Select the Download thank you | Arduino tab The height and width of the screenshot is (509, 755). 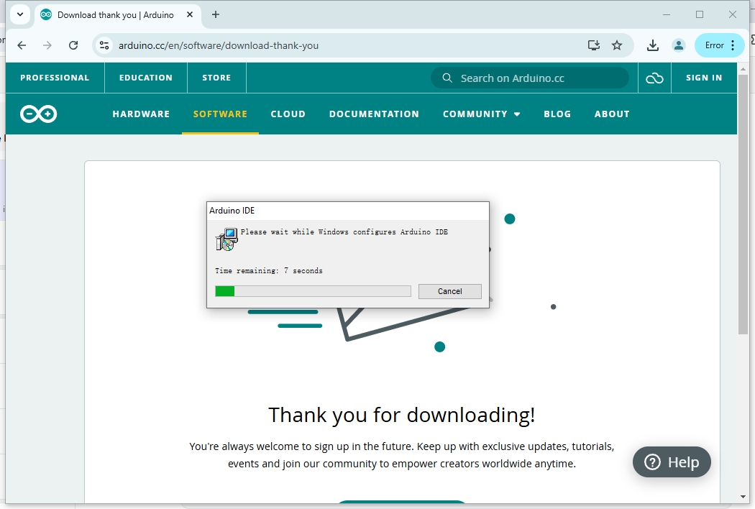click(116, 15)
